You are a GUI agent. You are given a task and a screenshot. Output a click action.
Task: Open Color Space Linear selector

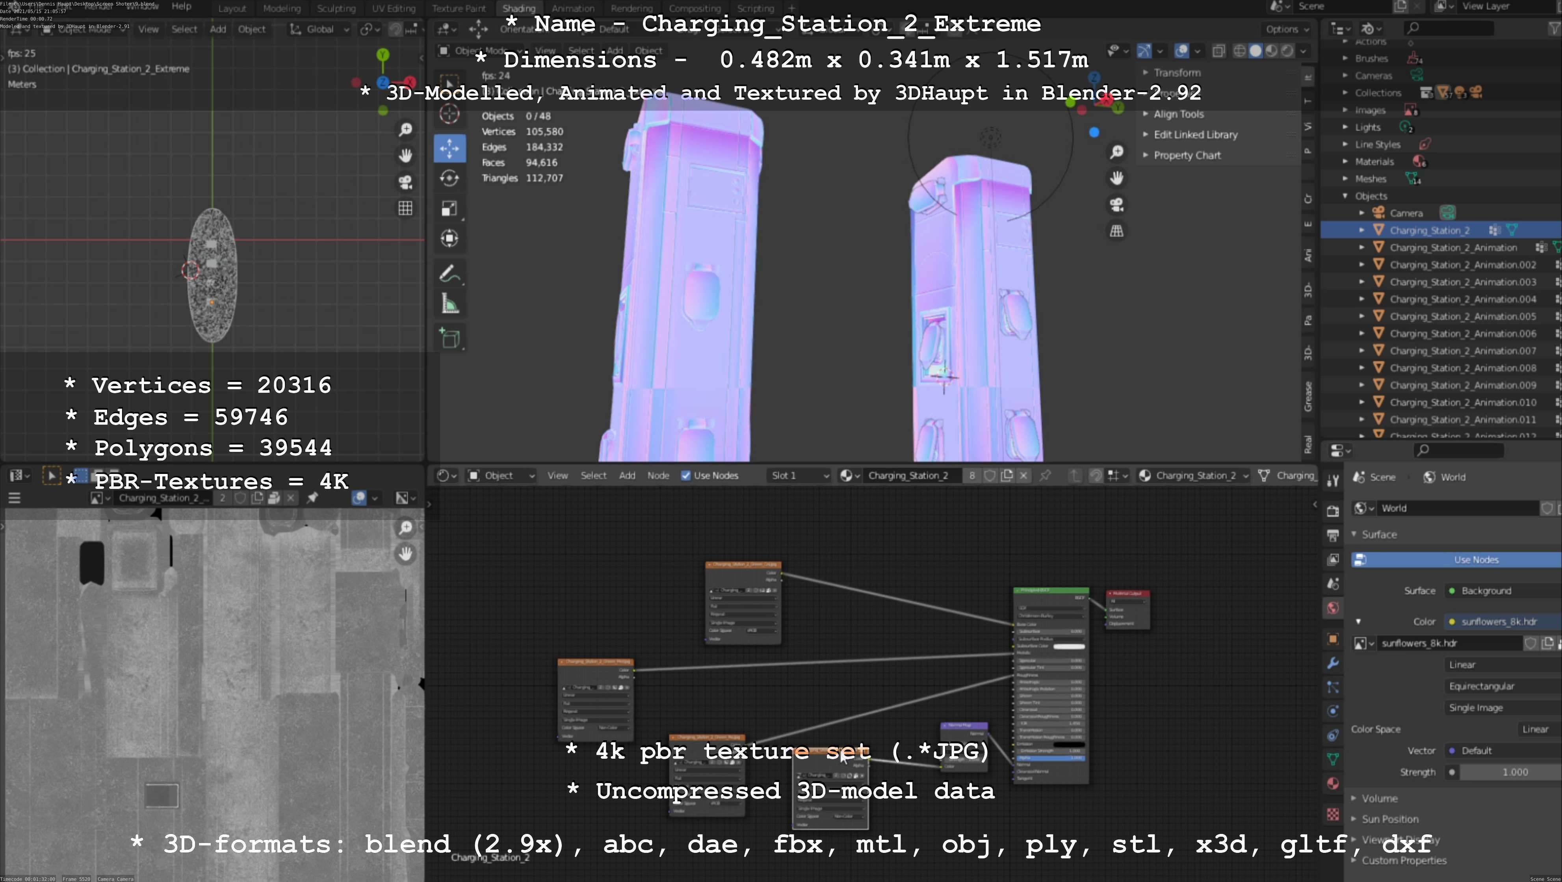1539,729
